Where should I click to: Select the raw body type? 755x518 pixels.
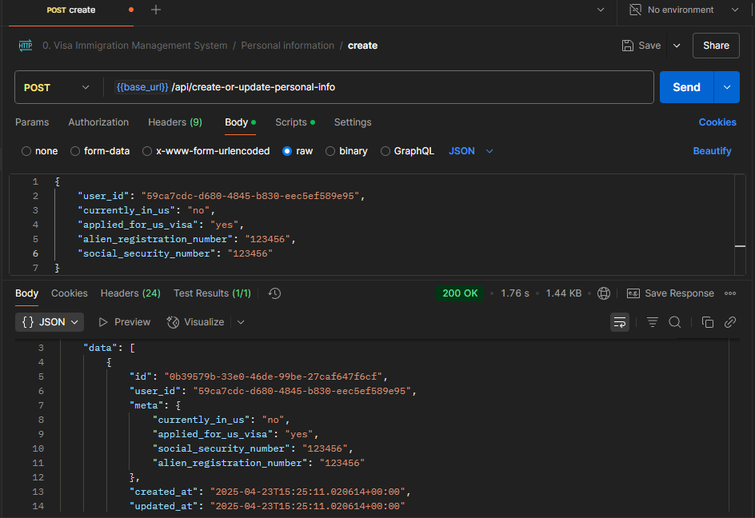287,151
